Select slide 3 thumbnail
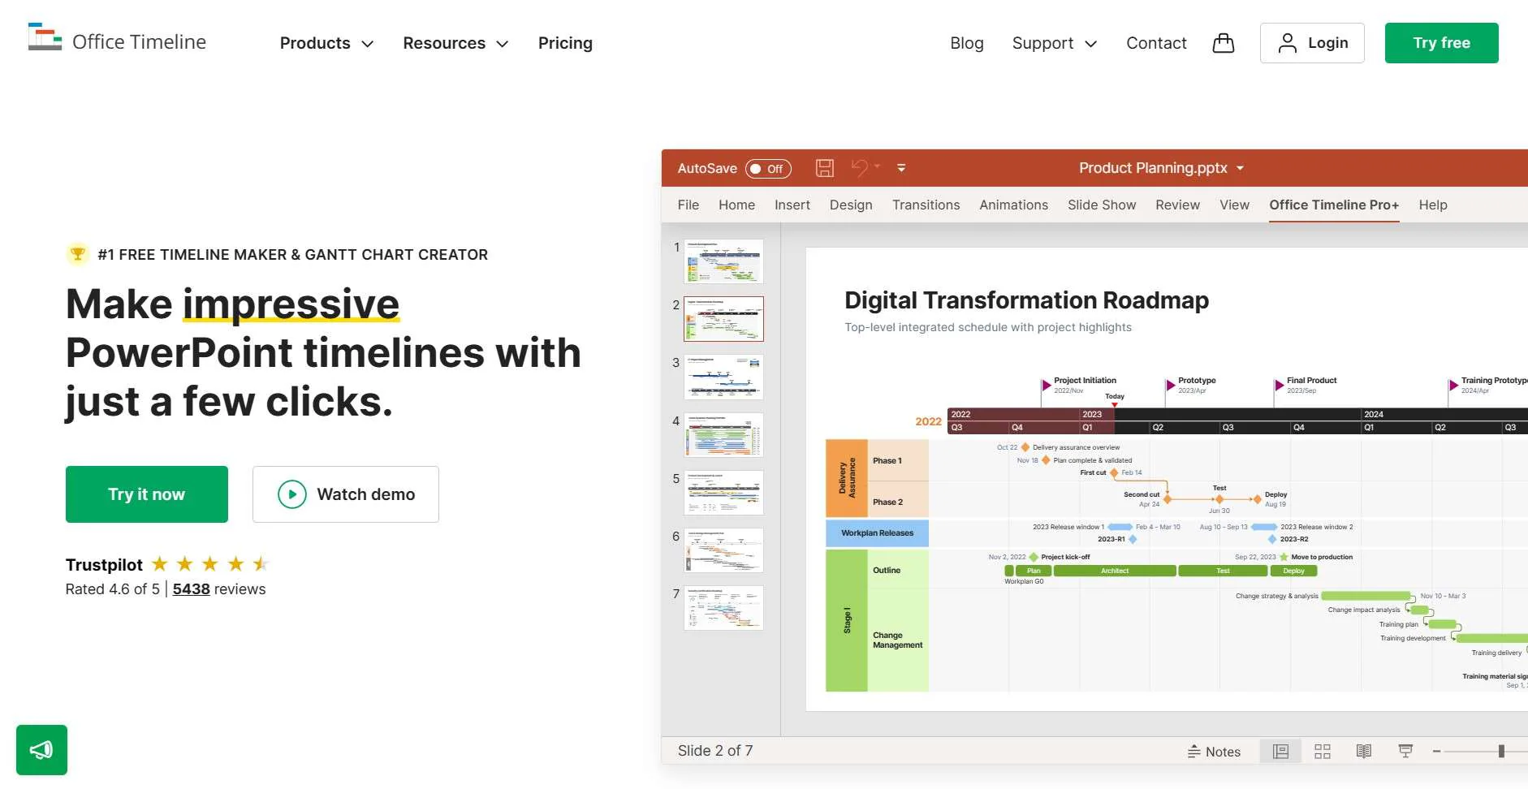This screenshot has width=1528, height=789. (723, 377)
